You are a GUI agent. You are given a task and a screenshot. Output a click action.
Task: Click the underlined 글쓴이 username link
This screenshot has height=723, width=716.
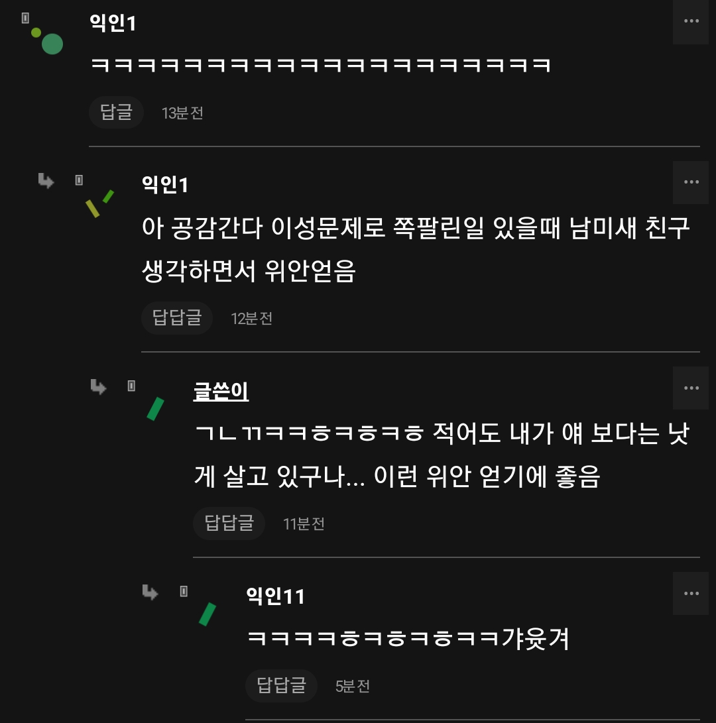[x=221, y=391]
